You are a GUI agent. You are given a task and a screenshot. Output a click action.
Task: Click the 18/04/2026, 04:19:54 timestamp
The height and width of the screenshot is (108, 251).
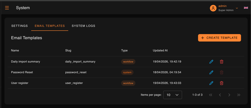[x=167, y=72]
